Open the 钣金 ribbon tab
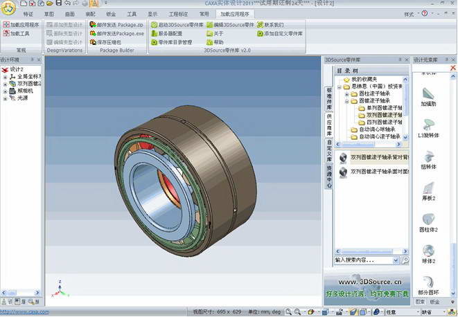Image resolution: width=458 pixels, height=317 pixels. 111,14
